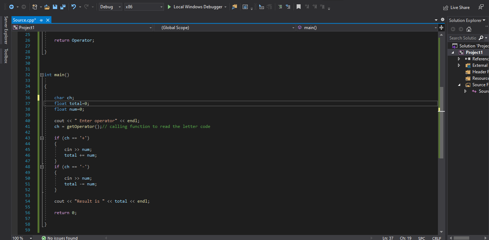
Task: Expand the External Dependencies node
Action: click(x=459, y=65)
